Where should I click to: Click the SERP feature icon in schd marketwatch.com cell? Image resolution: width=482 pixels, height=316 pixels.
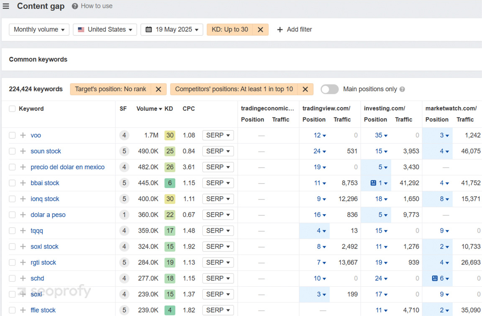(x=435, y=278)
